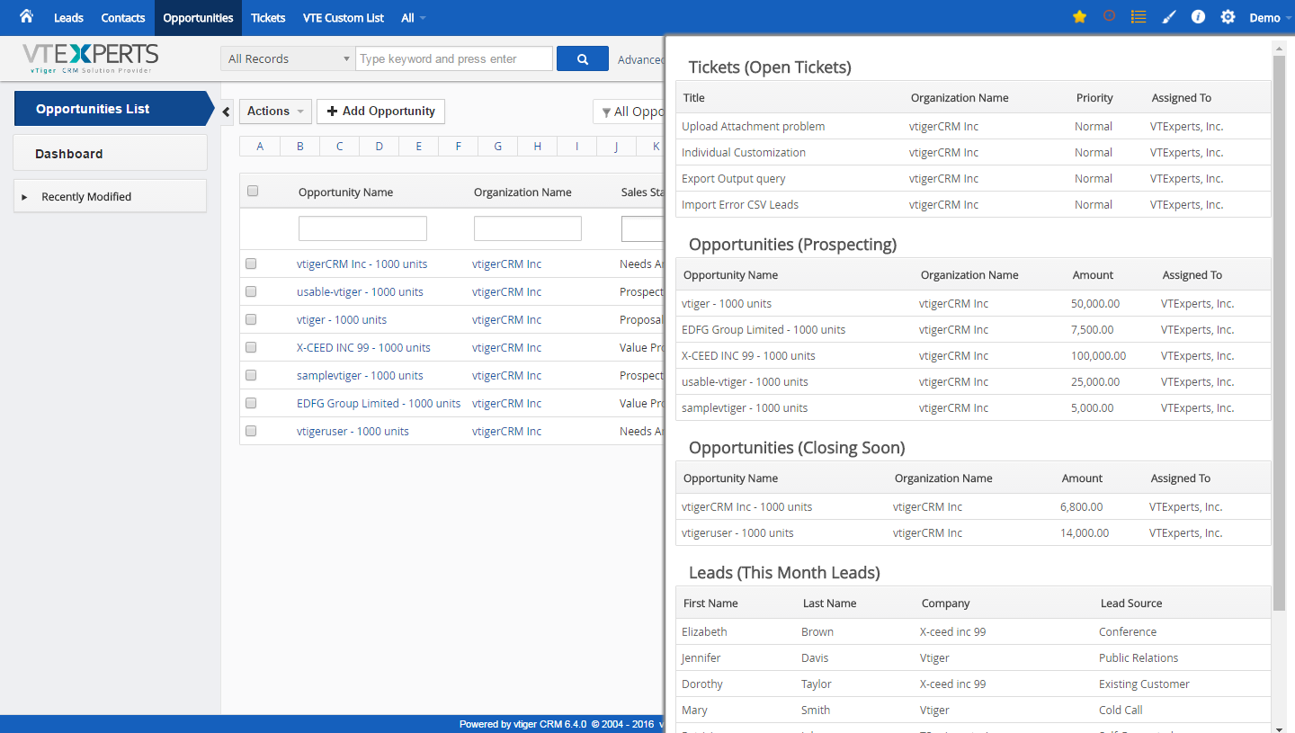Check the row for vtiger - 1000 units
Viewport: 1295px width, 733px height.
(x=251, y=319)
